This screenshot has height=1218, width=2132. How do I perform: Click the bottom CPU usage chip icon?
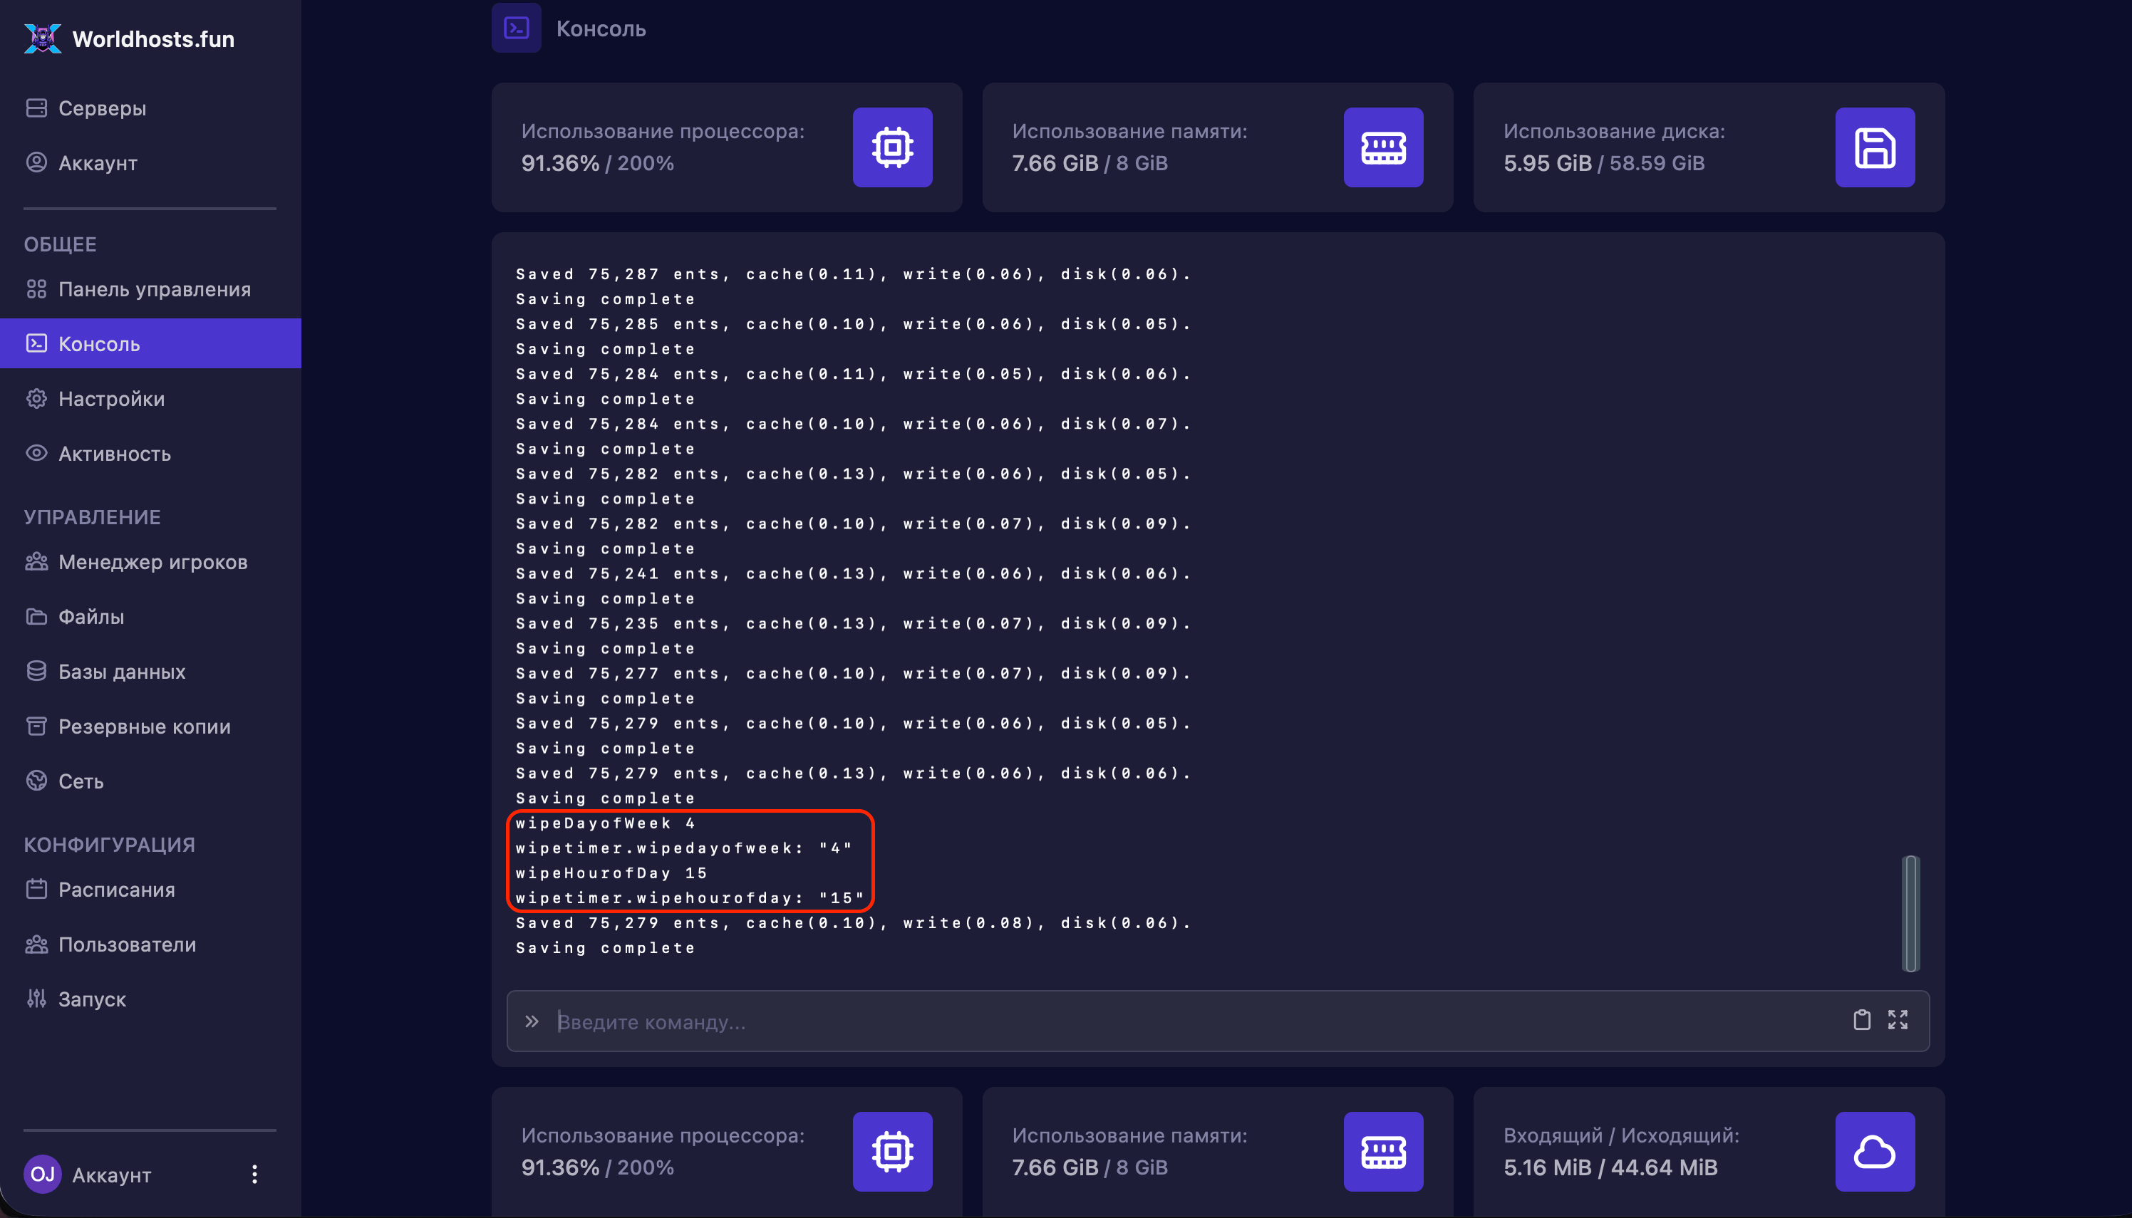892,1151
